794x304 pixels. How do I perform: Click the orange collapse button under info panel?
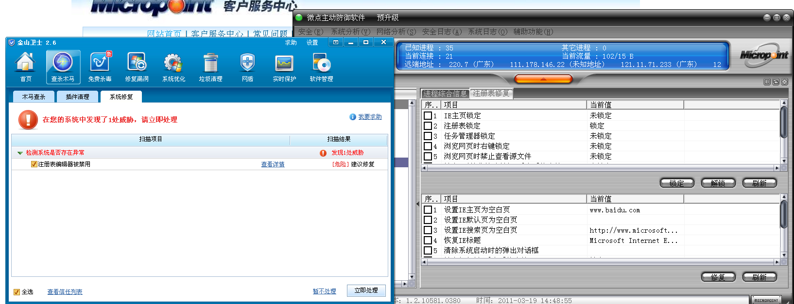(543, 79)
